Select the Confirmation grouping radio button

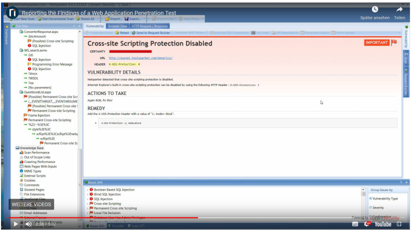click(x=369, y=216)
